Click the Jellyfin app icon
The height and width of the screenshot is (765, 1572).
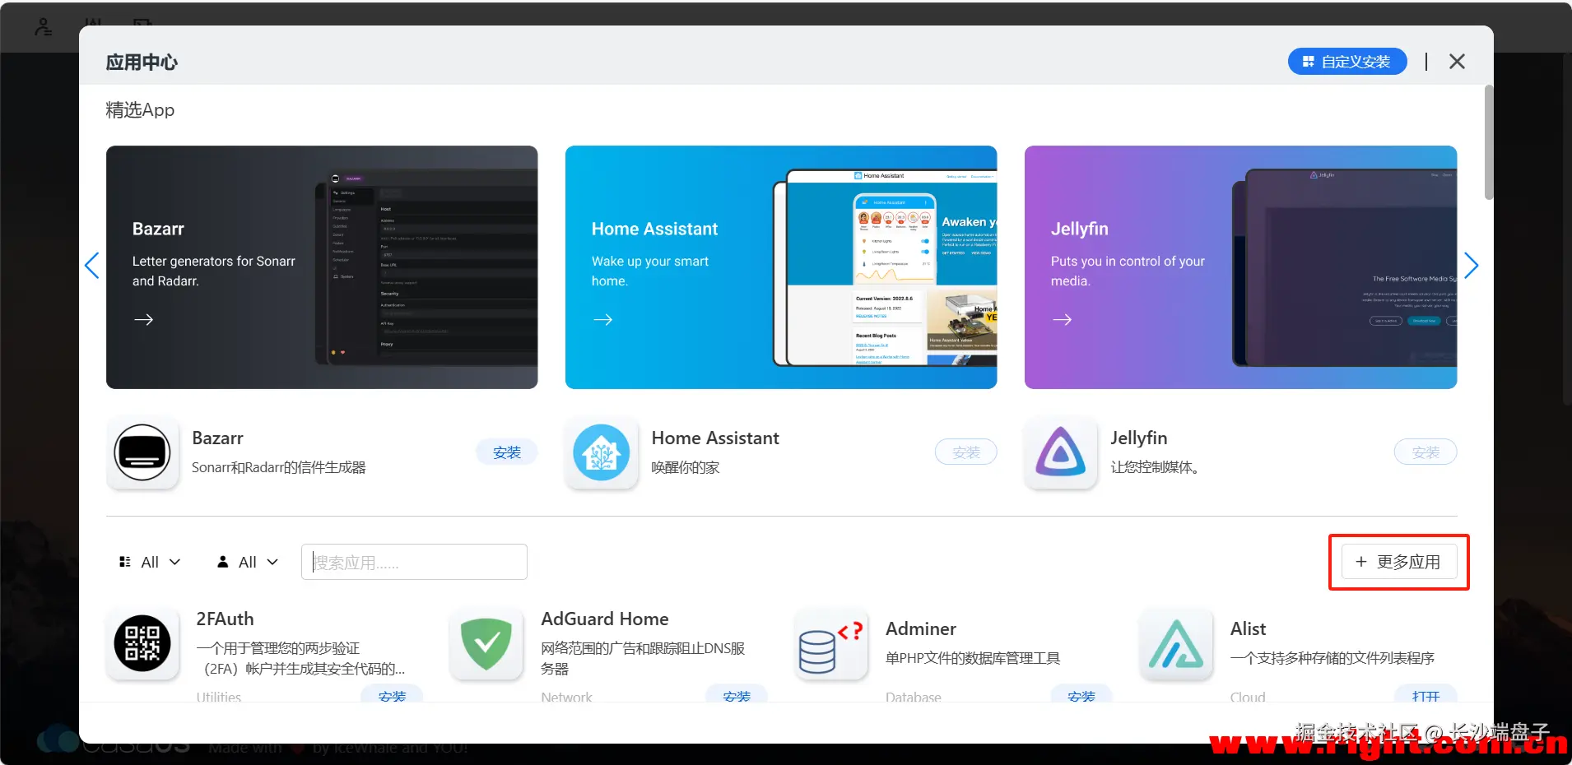[x=1061, y=452]
